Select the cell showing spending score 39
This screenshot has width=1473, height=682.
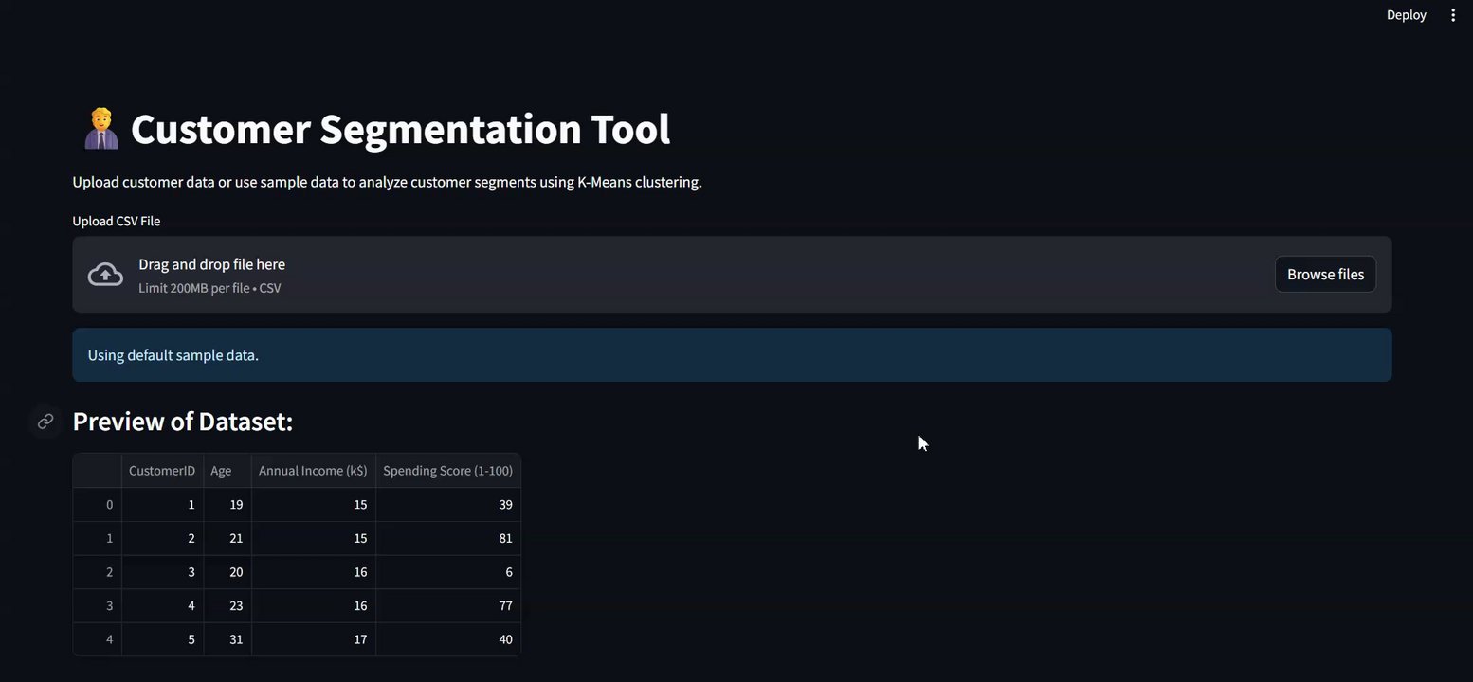click(x=448, y=505)
